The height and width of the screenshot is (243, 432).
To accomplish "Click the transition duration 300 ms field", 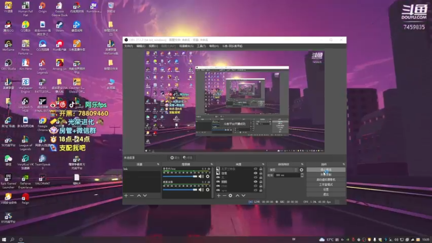I will click(287, 175).
